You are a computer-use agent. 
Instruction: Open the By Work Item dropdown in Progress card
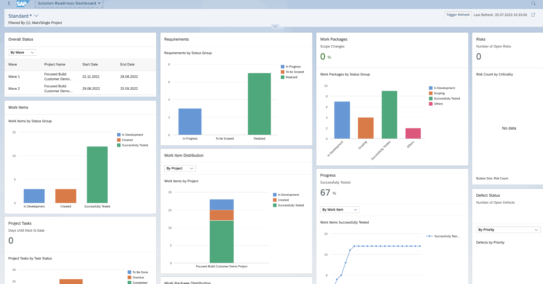340,210
